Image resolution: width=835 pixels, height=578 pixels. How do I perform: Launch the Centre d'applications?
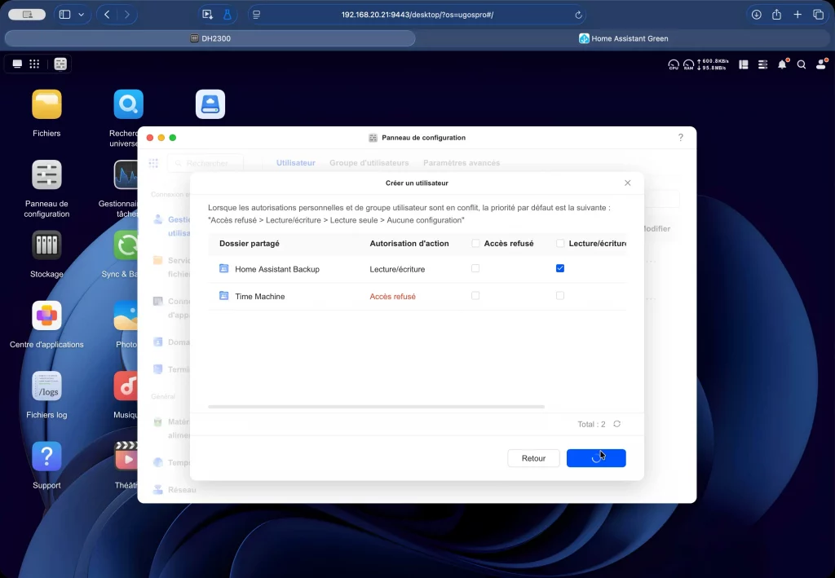coord(46,315)
